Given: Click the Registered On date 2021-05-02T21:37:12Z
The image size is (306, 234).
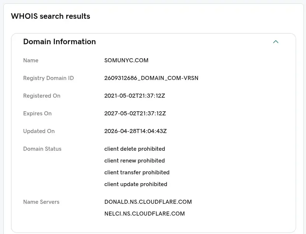Looking at the screenshot, I should pos(135,96).
